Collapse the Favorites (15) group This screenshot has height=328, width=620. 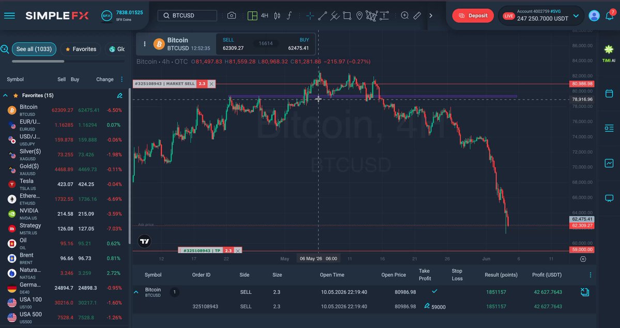[x=6, y=95]
